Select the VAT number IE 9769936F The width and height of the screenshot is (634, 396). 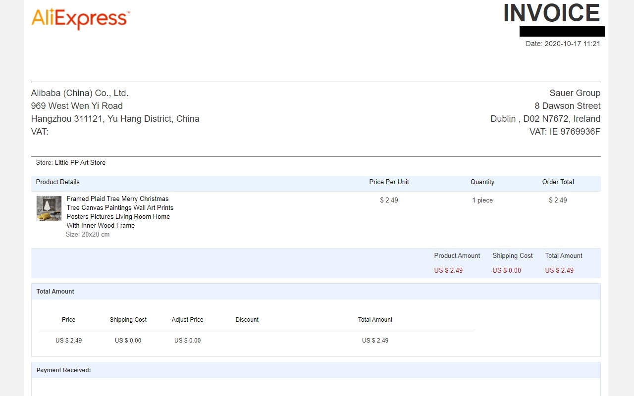pos(564,132)
